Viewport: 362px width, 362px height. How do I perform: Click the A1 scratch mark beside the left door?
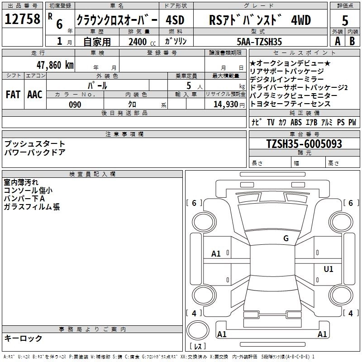216,254
